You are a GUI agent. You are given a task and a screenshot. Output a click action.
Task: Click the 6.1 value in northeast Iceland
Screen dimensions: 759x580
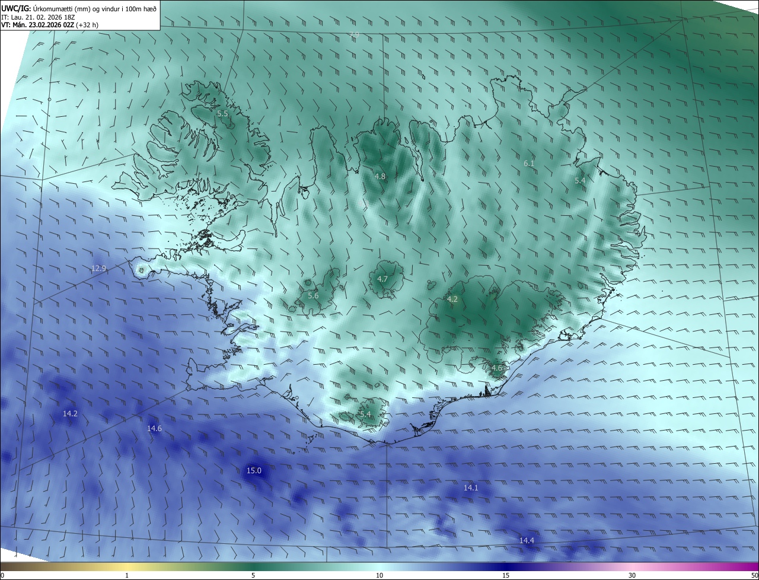click(529, 163)
